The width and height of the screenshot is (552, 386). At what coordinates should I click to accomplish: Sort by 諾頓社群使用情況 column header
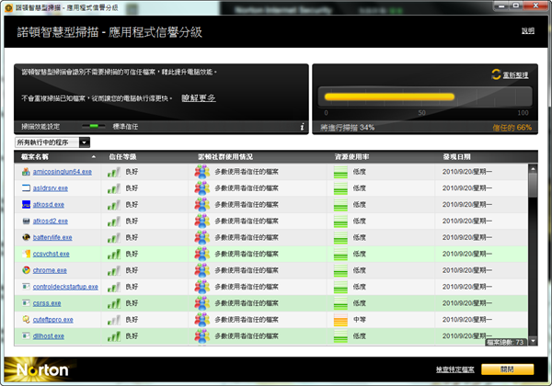pyautogui.click(x=225, y=157)
